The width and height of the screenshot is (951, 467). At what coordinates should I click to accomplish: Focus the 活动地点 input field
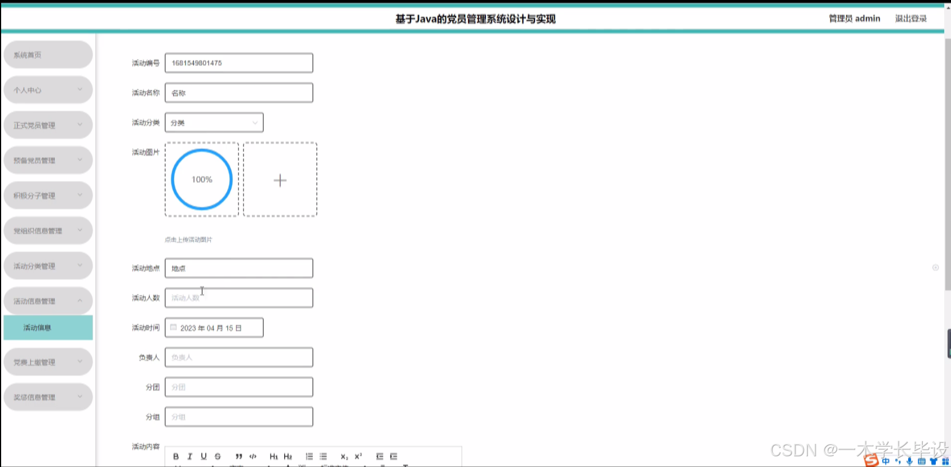point(239,268)
